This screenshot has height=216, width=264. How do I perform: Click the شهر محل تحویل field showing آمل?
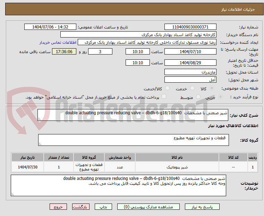coord(190,80)
